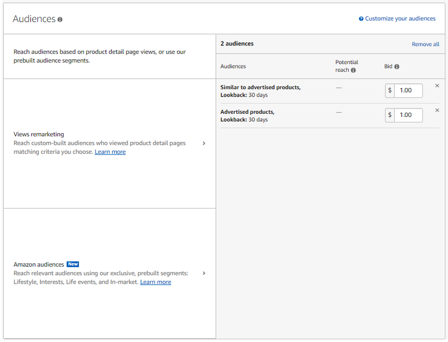This screenshot has width=448, height=342.
Task: Select the Views remarketing option title
Action: [38, 134]
